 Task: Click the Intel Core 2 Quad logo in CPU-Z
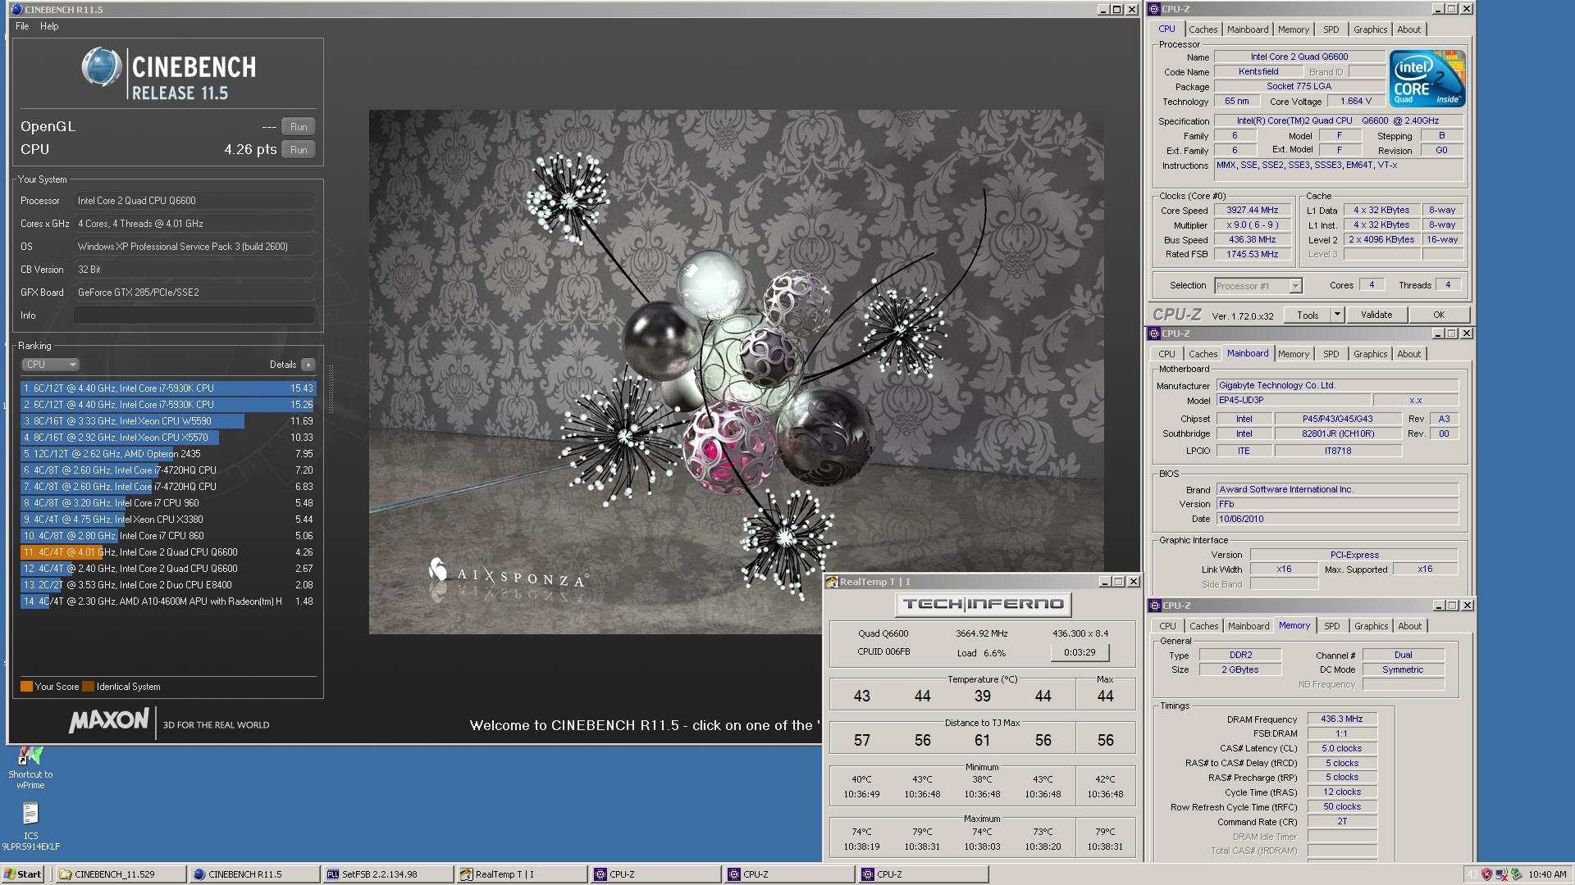point(1428,79)
